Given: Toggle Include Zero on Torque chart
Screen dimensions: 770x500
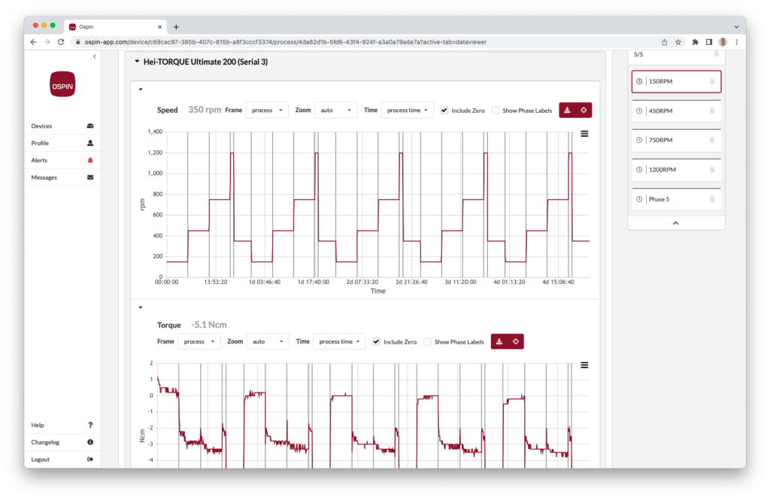Looking at the screenshot, I should [x=376, y=341].
